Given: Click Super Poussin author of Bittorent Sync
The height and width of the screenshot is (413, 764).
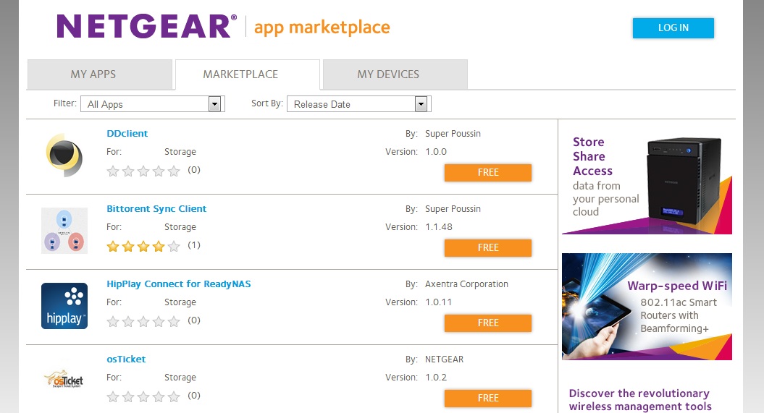Looking at the screenshot, I should pos(453,209).
